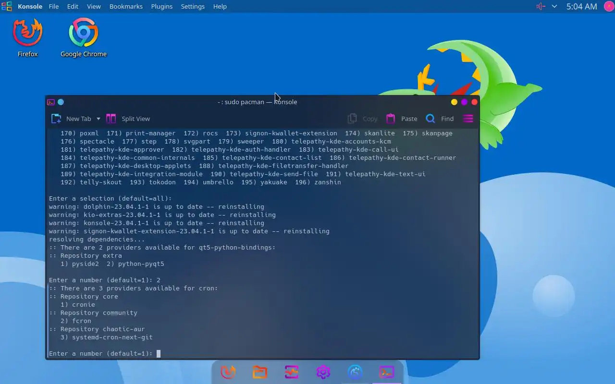
Task: Expand the New Tab dropdown arrow
Action: (98, 119)
